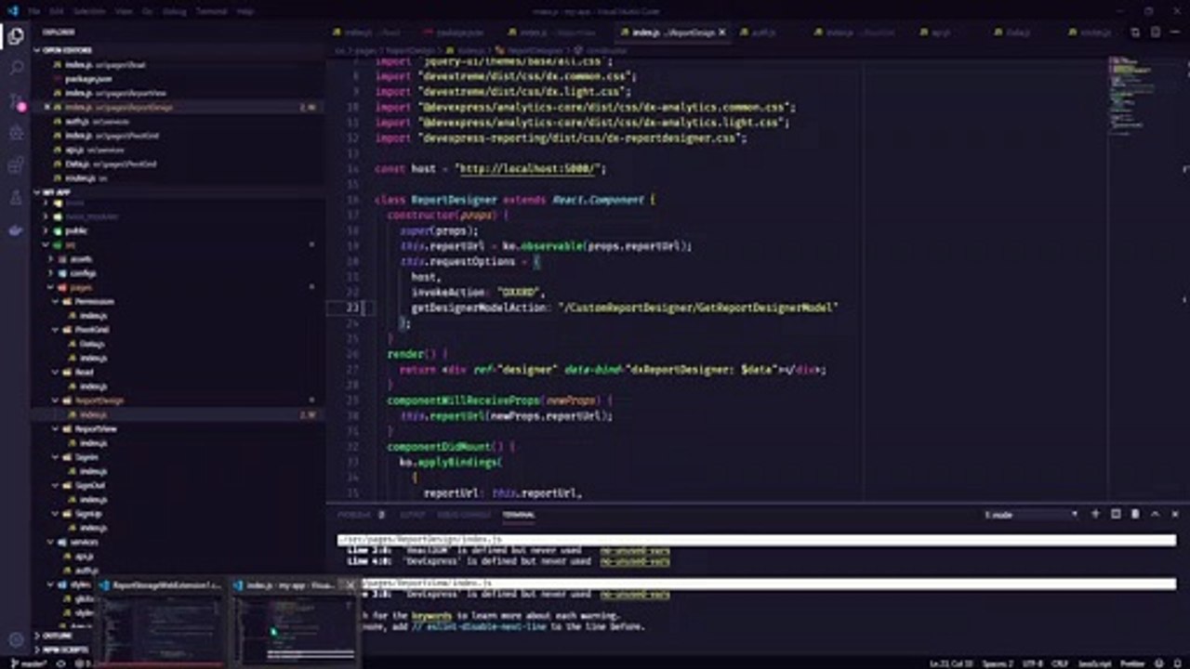Collapse the ReportDesign folder

click(99, 400)
